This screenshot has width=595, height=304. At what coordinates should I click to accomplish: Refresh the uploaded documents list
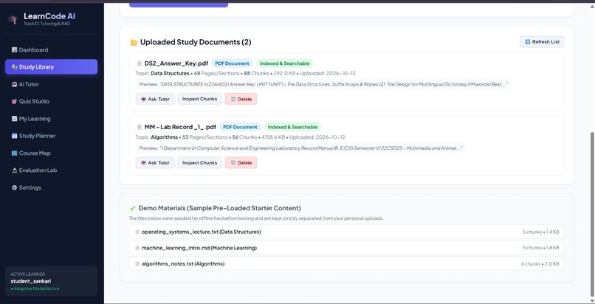542,42
